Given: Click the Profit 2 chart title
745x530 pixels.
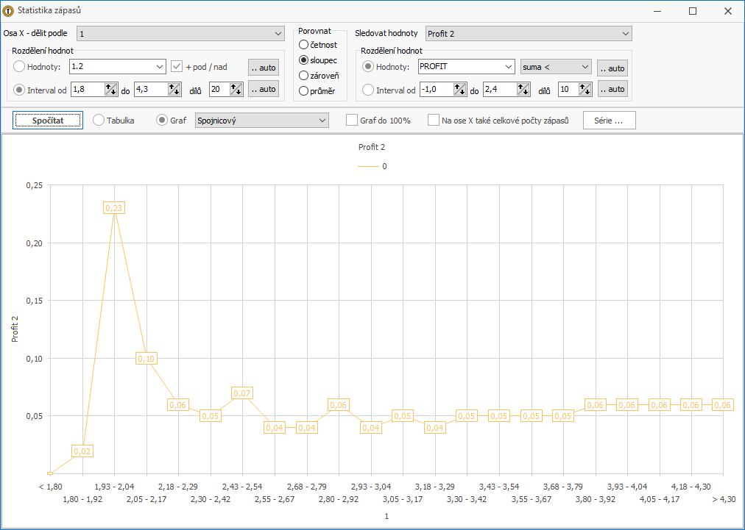Looking at the screenshot, I should pyautogui.click(x=372, y=147).
